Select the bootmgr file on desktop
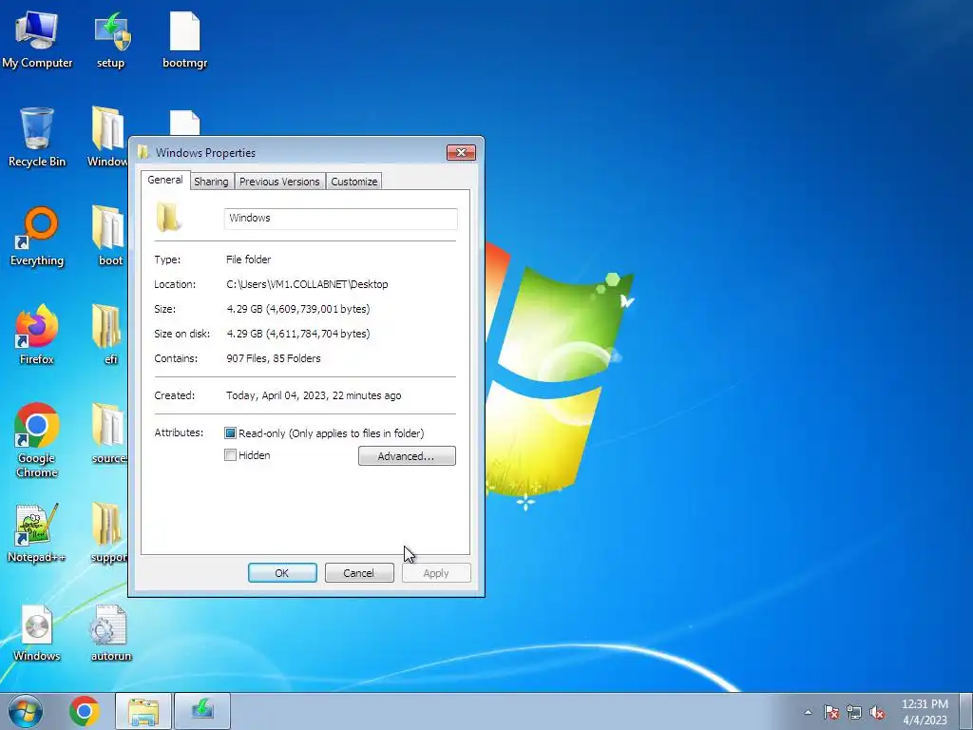This screenshot has width=973, height=730. coord(185,40)
